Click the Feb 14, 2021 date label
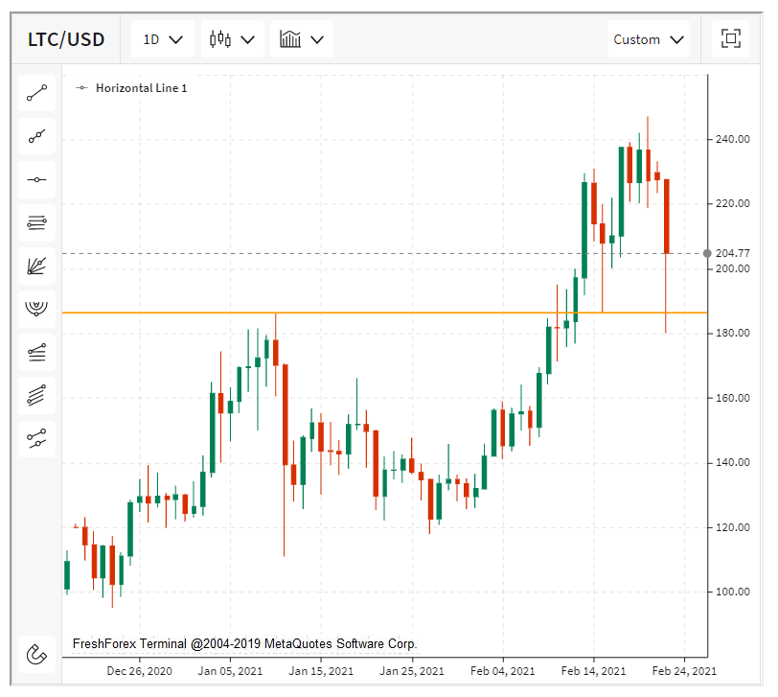This screenshot has height=697, width=778. (593, 671)
